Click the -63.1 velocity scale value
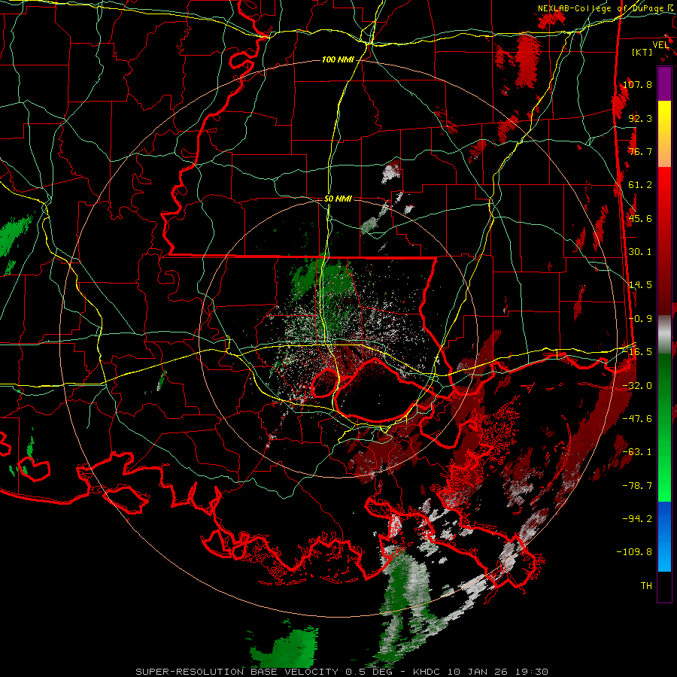 click(x=637, y=452)
